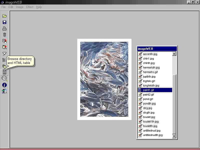Screen dimensions: 200x150
Task: Open the Effect menu
Action: pyautogui.click(x=29, y=7)
